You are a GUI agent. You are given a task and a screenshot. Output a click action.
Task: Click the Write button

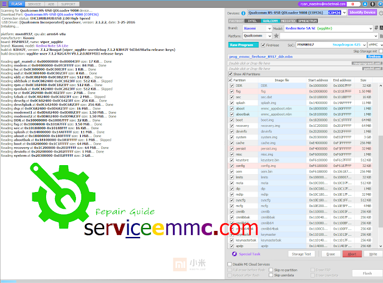373,254
